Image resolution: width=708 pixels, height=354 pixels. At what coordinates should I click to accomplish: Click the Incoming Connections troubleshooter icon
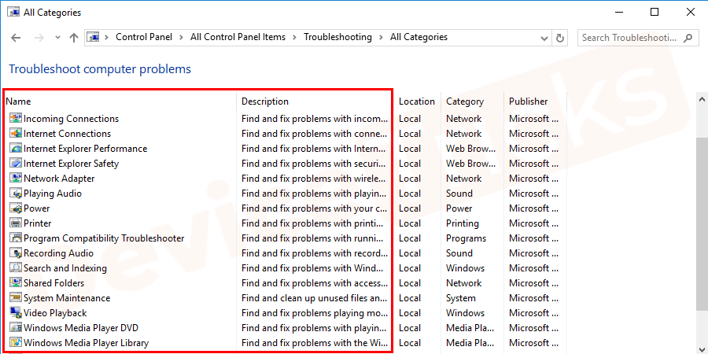click(15, 119)
